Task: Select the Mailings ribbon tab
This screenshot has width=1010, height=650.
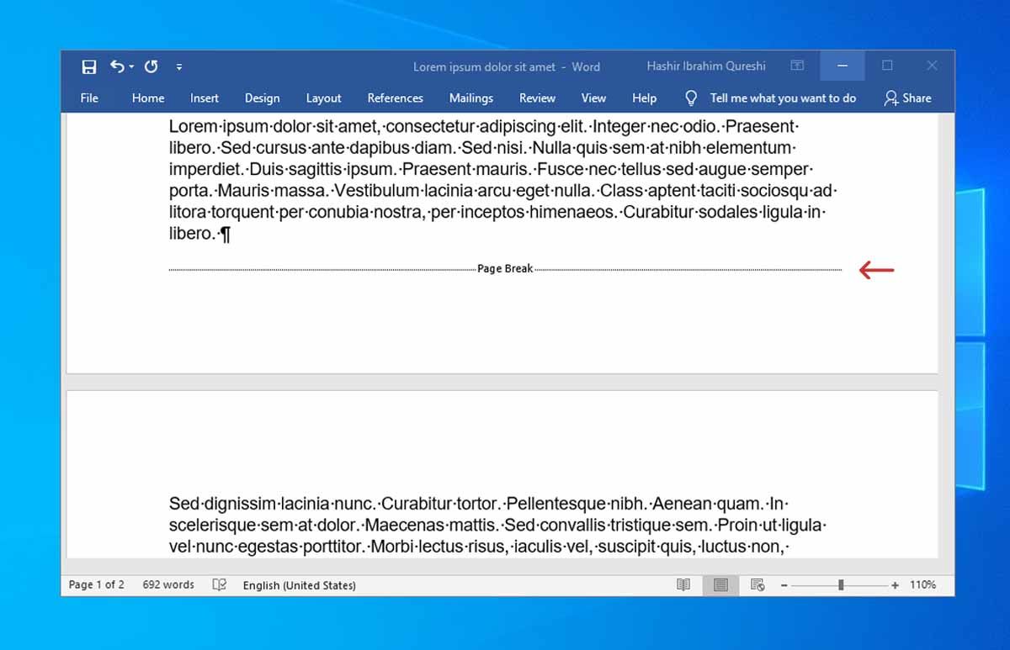Action: (470, 98)
